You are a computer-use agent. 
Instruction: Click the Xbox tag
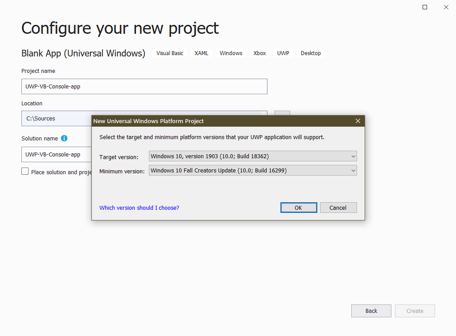[x=260, y=53]
